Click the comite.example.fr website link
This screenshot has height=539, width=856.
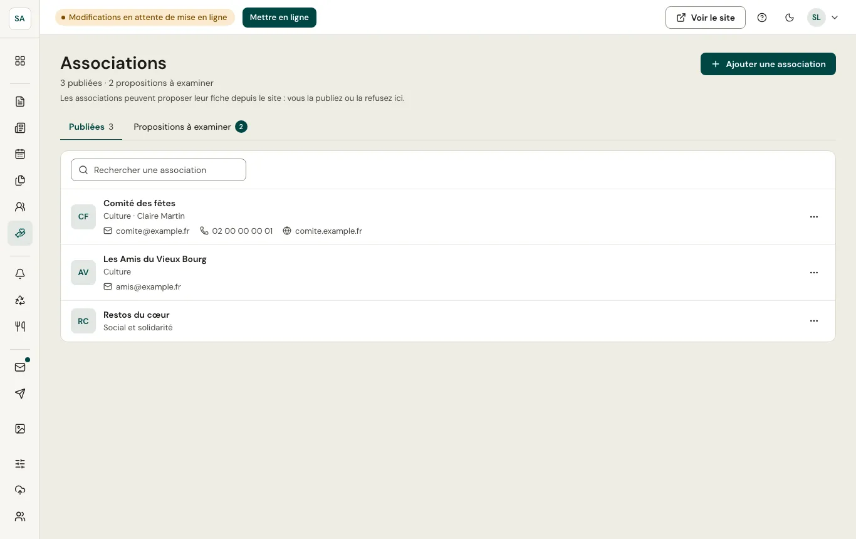323,231
